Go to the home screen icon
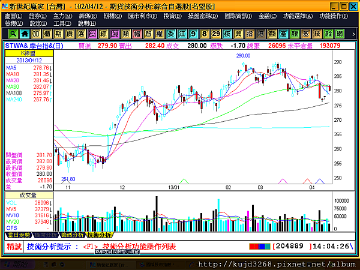This screenshot has height=270, width=360. (x=25, y=34)
